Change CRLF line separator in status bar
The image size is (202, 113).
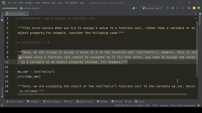tap(147, 105)
